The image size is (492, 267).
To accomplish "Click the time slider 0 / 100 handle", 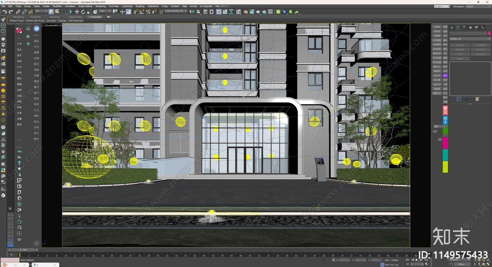I will click(23, 250).
